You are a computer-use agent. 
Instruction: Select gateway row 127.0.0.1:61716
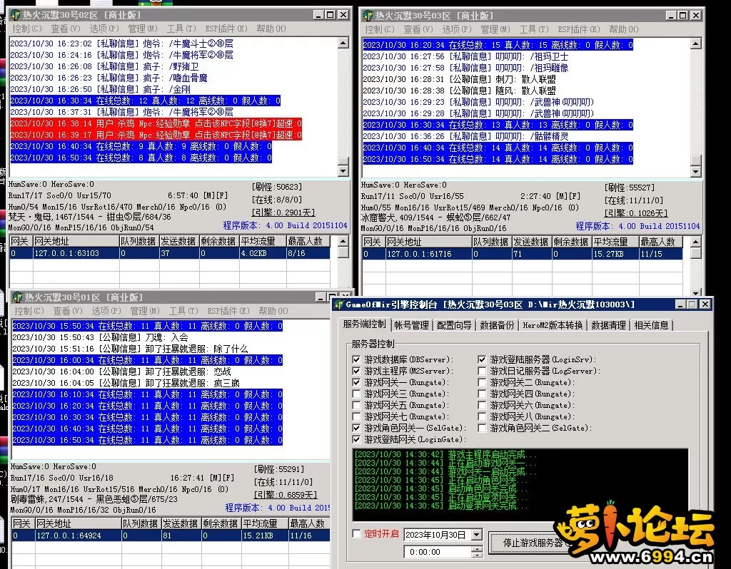[522, 255]
